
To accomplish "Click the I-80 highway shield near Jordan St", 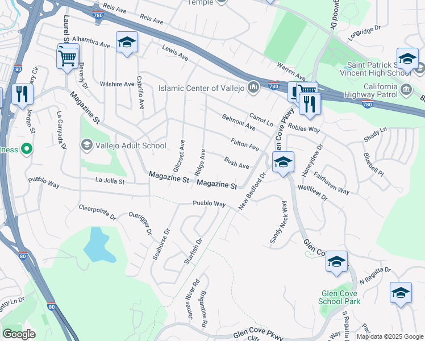I will tap(18, 69).
